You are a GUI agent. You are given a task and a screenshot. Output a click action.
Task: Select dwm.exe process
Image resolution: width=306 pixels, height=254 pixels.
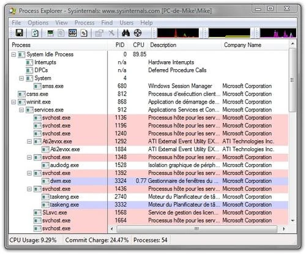[x=61, y=181]
